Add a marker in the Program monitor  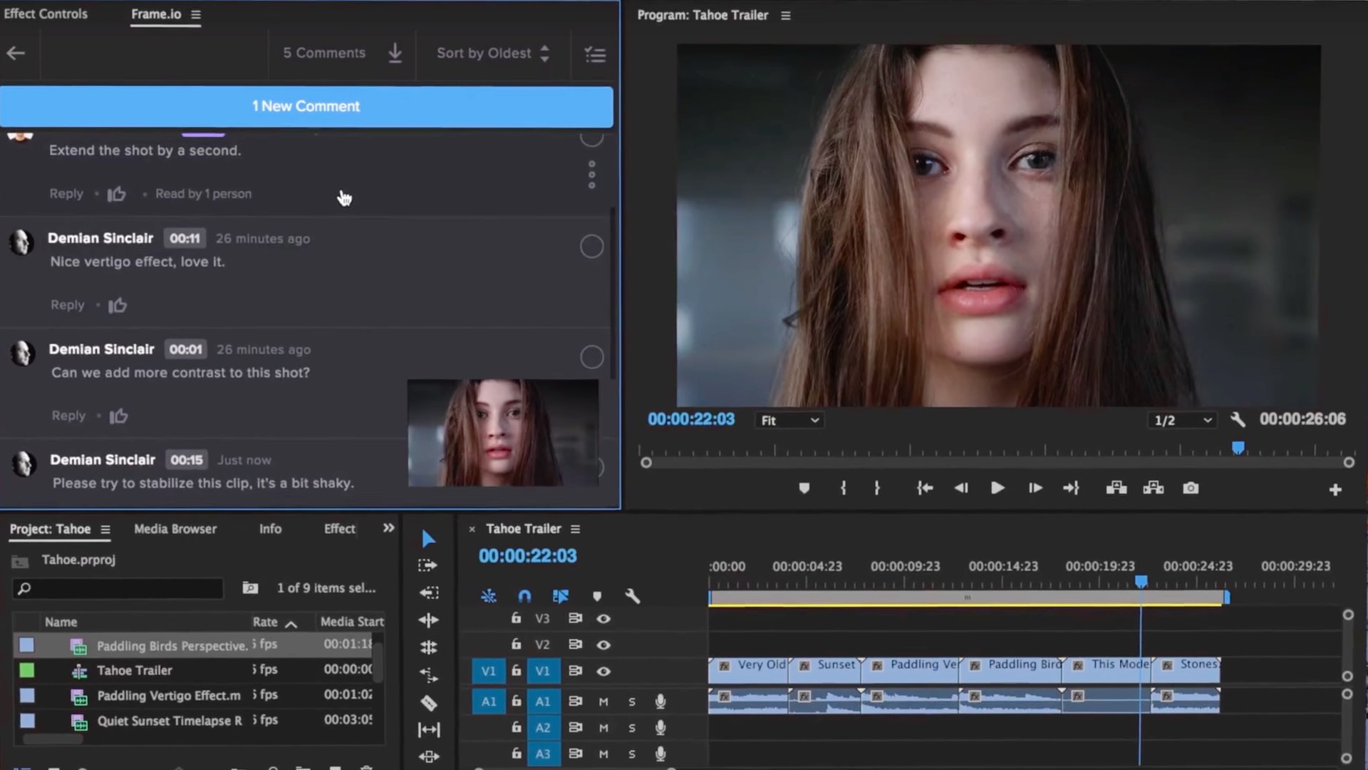(804, 488)
